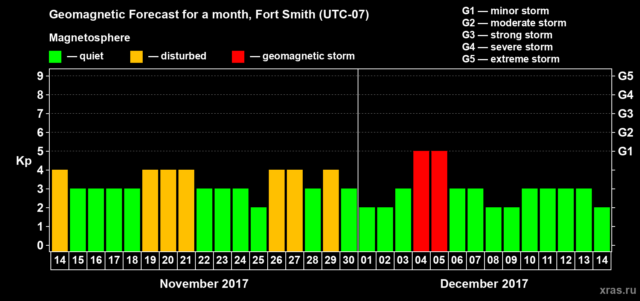Screen dimensions: 640x301
Task: Click the Kp axis label
Action: pyautogui.click(x=24, y=161)
